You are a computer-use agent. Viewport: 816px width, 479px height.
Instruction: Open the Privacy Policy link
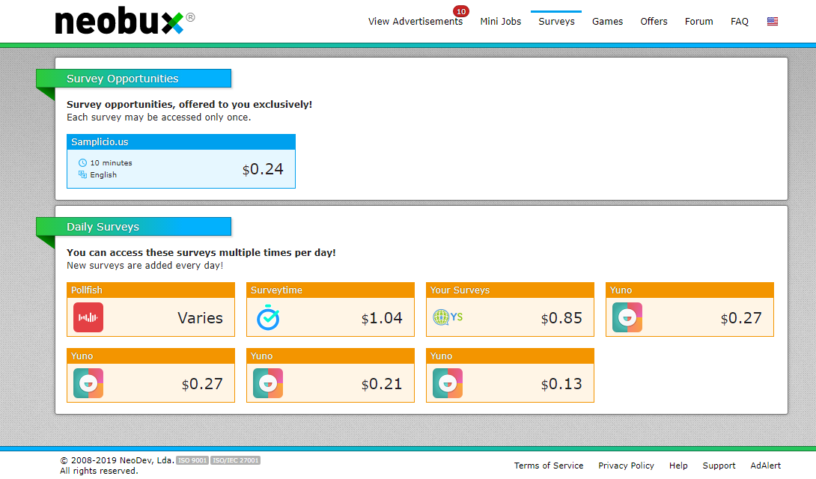[626, 466]
